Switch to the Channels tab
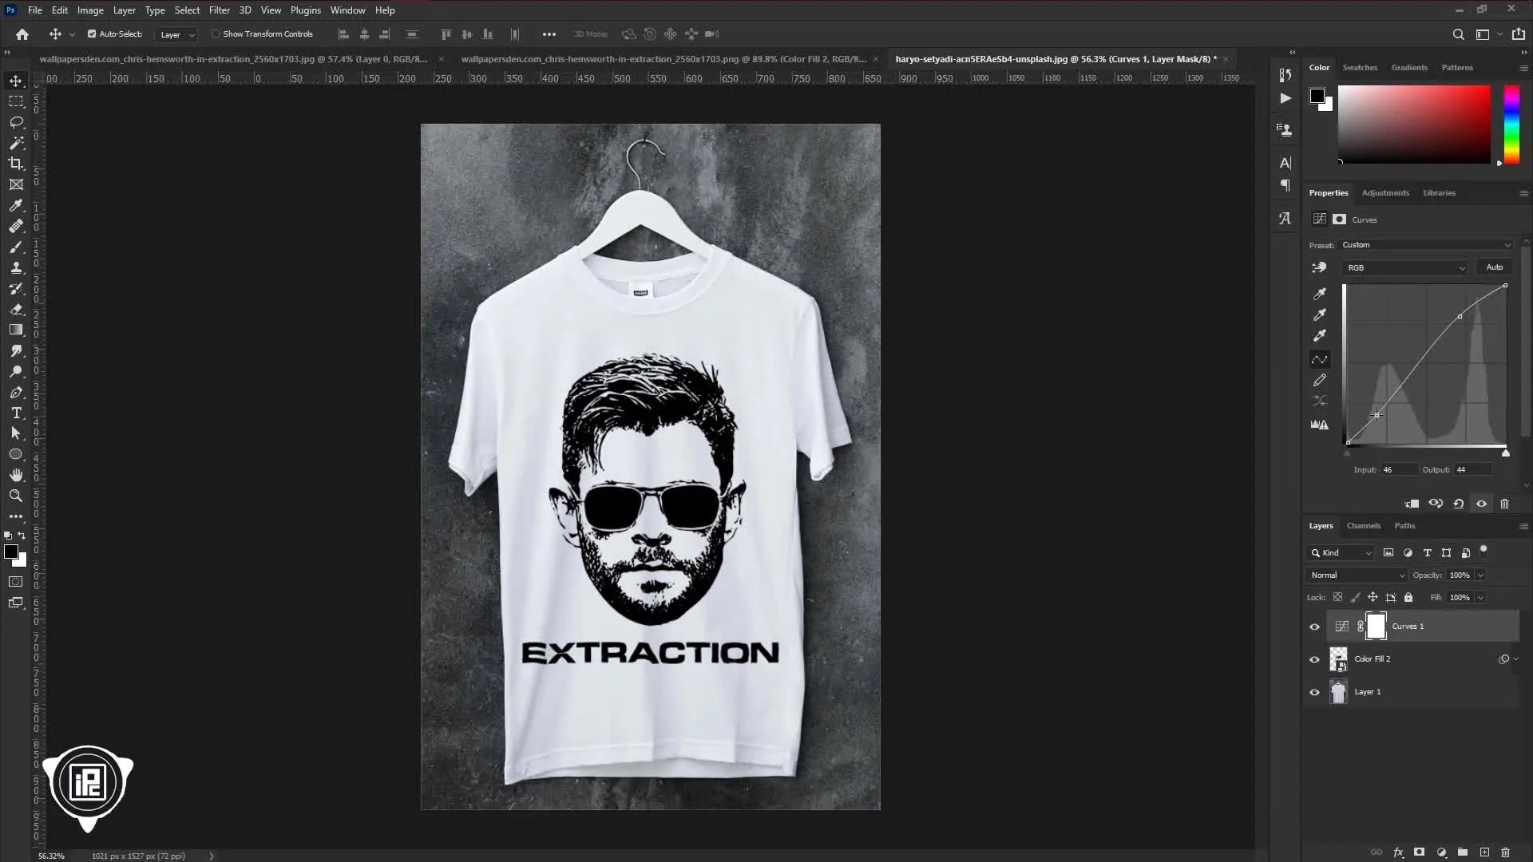This screenshot has width=1533, height=862. click(1363, 526)
